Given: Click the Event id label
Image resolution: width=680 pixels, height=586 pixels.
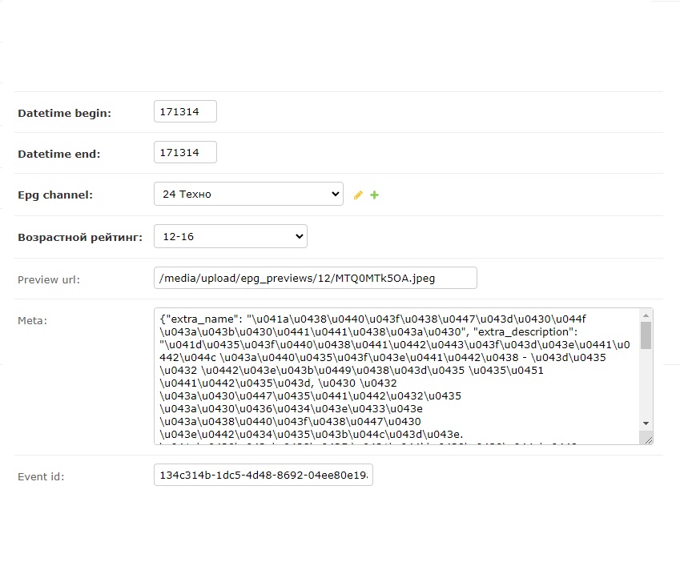Looking at the screenshot, I should click(x=41, y=477).
